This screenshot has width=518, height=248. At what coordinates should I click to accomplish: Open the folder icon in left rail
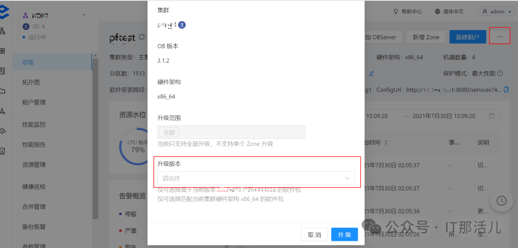point(3,91)
